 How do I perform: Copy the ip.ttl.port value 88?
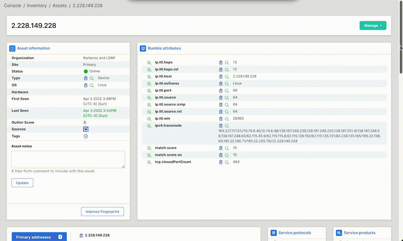point(221,90)
